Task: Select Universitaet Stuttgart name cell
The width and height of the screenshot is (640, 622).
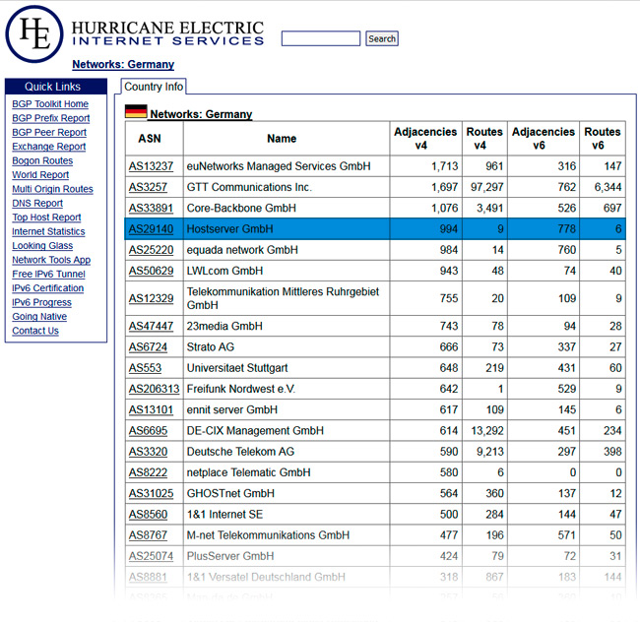Action: [287, 368]
